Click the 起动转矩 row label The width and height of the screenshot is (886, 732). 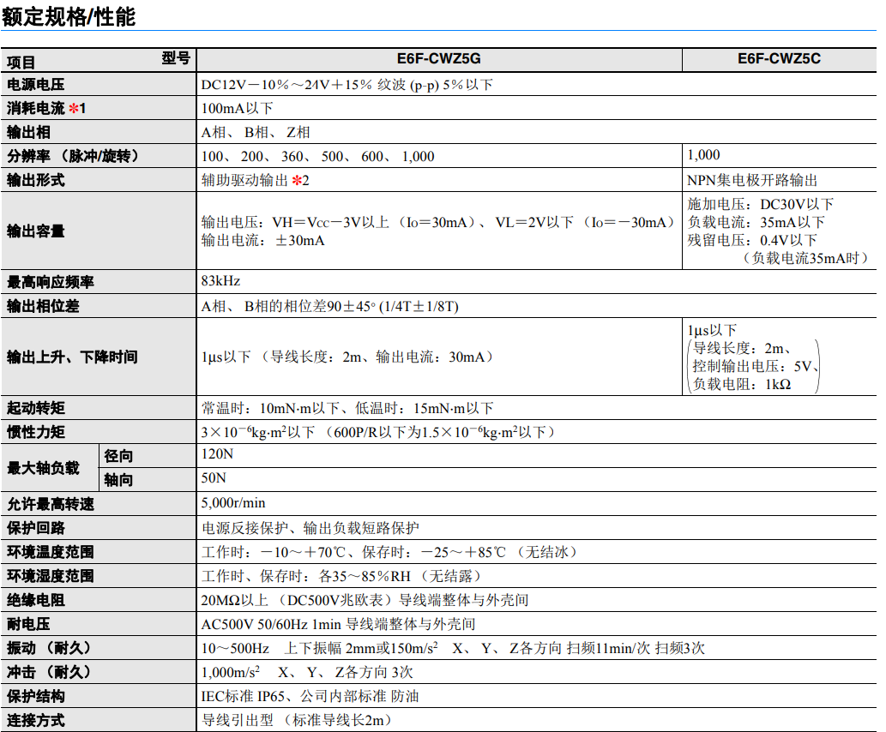[x=36, y=408]
